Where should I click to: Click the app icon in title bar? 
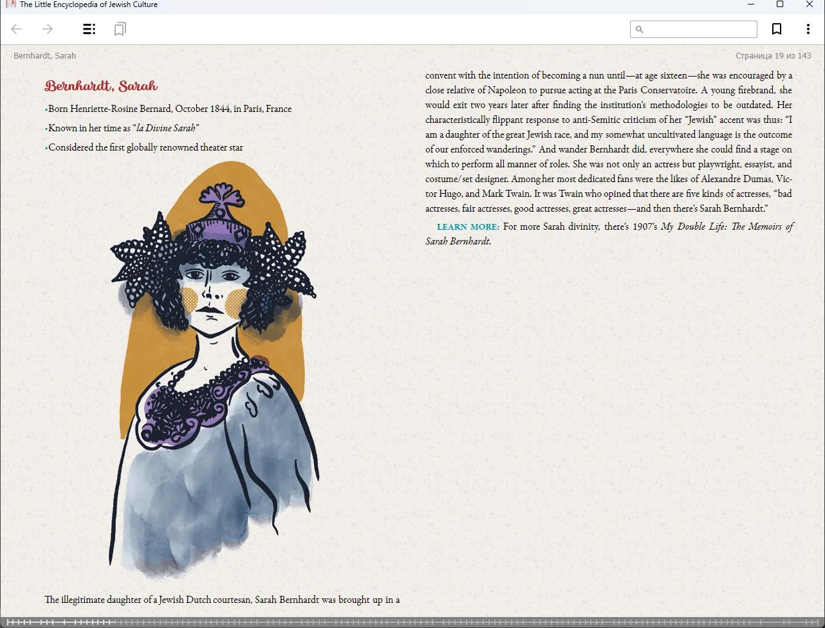(x=10, y=5)
